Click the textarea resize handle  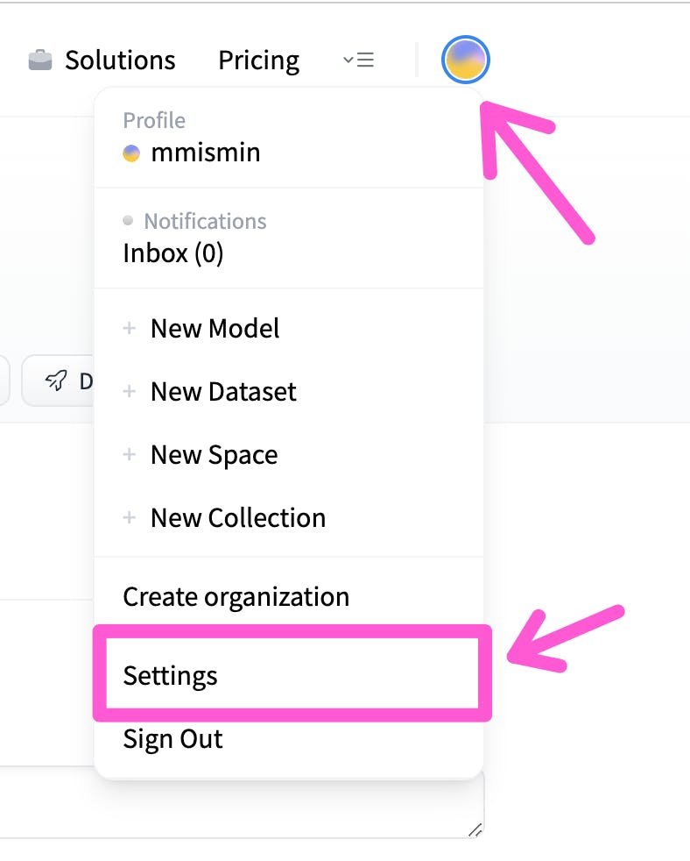point(475,829)
